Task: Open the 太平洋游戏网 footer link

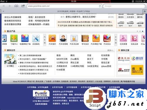Action: tap(72, 87)
